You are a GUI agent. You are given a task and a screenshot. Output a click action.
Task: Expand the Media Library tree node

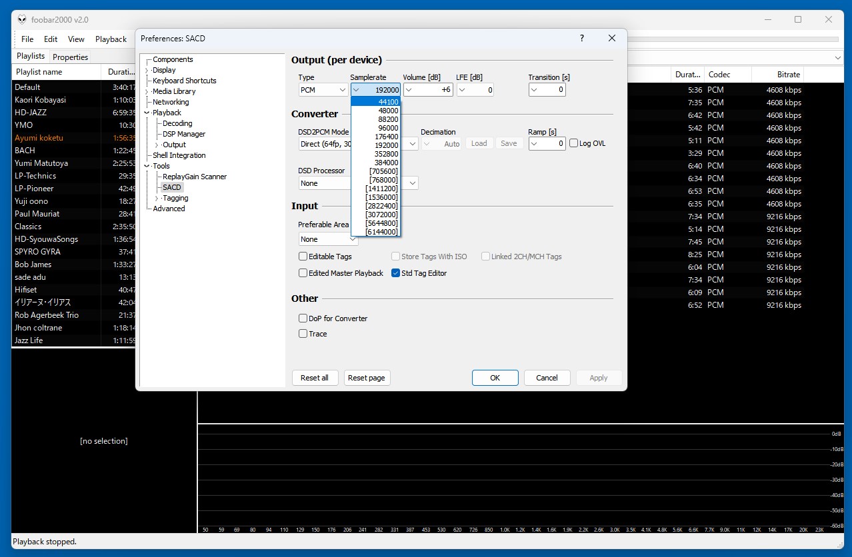147,91
